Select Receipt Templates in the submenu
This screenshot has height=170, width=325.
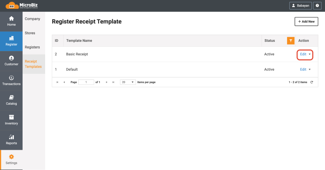pyautogui.click(x=33, y=64)
